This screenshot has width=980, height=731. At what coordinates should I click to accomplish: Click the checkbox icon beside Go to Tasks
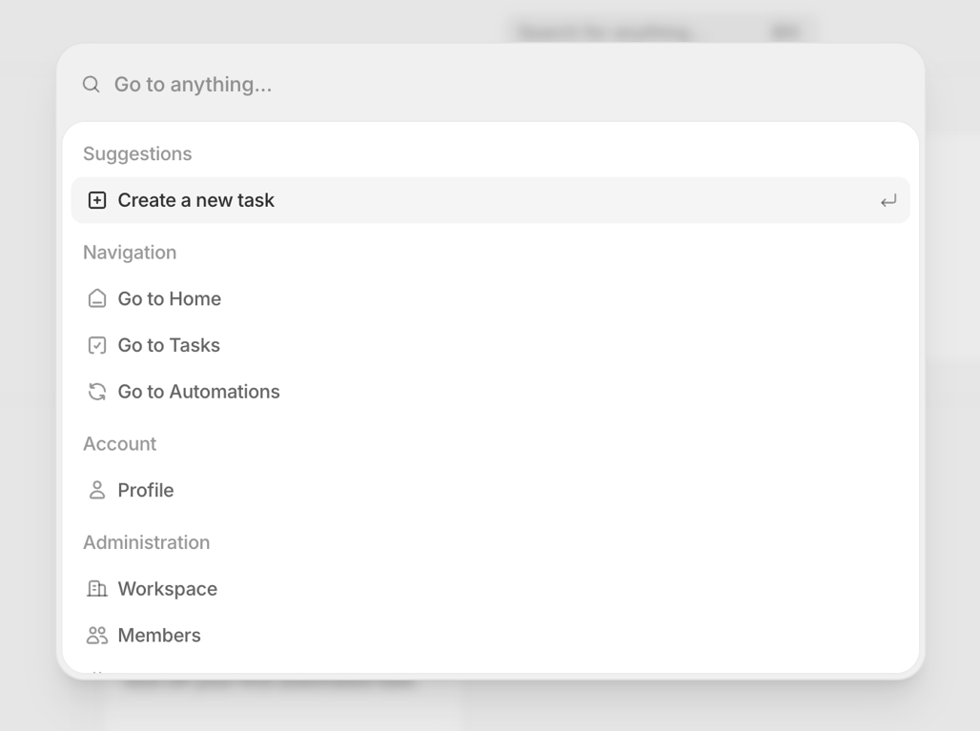97,345
